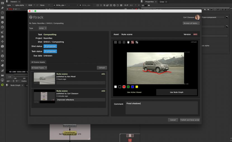Click the zoom in icon above thumbnail preview
232x142 pixels.
click(124, 42)
